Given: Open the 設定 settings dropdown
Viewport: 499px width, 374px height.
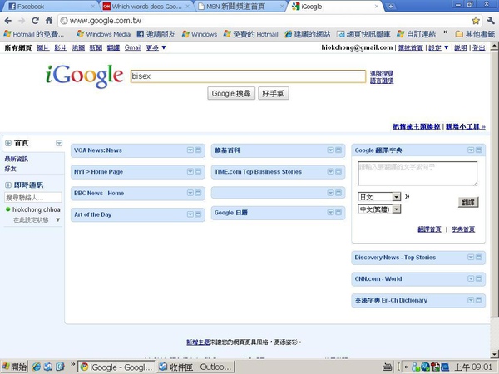Looking at the screenshot, I should [438, 47].
